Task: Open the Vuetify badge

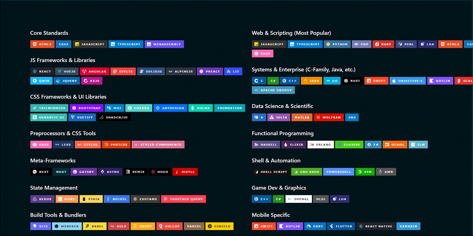Action: pos(82,117)
